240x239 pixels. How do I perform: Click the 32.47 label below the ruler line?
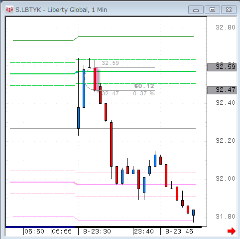[110, 93]
